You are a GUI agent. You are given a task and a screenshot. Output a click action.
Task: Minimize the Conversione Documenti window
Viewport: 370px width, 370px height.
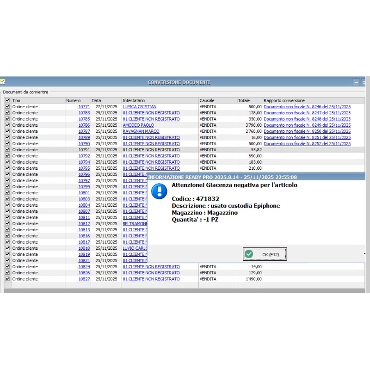[356, 82]
